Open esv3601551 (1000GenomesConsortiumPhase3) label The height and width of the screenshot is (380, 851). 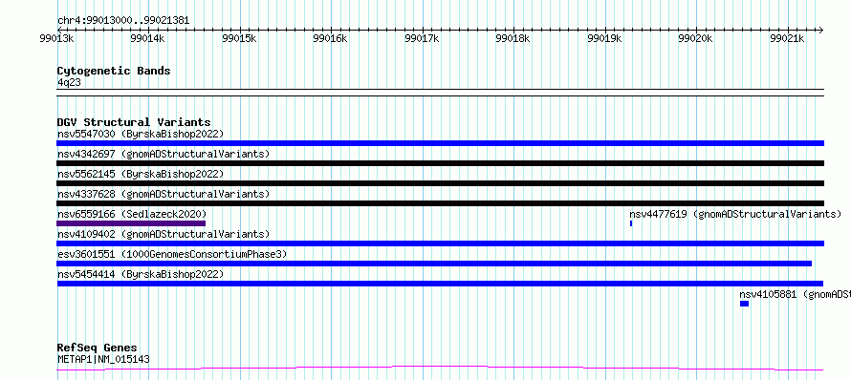tap(172, 254)
